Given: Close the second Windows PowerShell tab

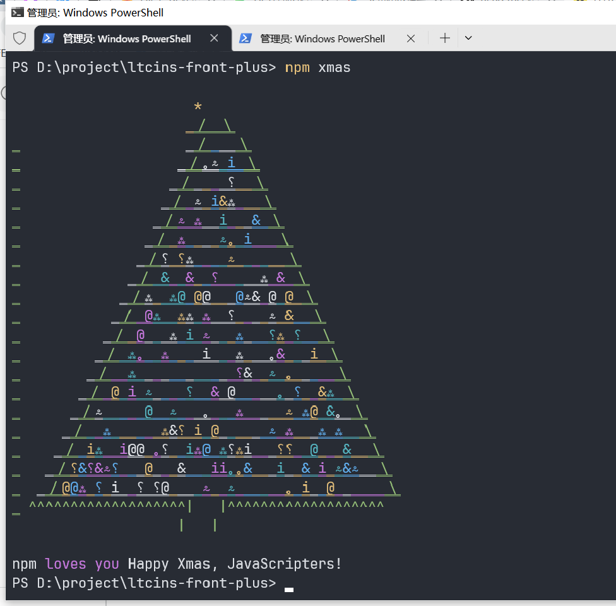Looking at the screenshot, I should click(411, 39).
